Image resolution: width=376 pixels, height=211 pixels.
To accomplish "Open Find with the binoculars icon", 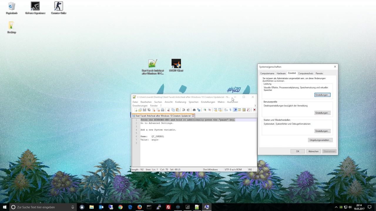I will pyautogui.click(x=194, y=110).
